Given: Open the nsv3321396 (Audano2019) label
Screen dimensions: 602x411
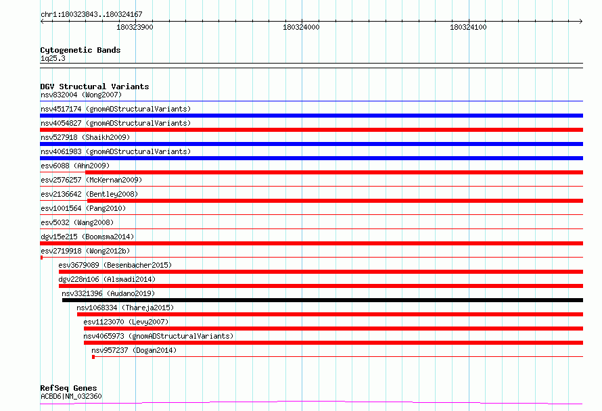Looking at the screenshot, I should pos(108,293).
